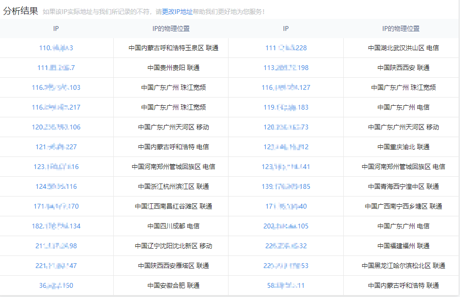This screenshot has width=460, height=297.
Task: Open the IP for 中国辽宁沈阳沈北新区 移动
Action: [x=56, y=245]
